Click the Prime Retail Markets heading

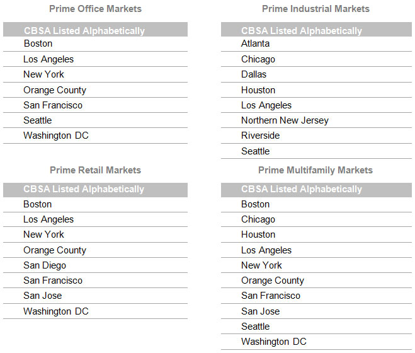95,170
